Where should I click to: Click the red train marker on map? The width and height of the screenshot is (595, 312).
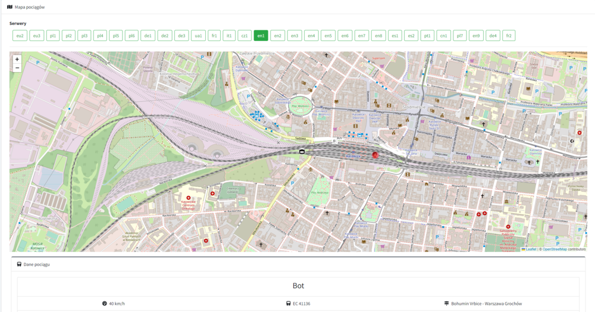pyautogui.click(x=375, y=155)
